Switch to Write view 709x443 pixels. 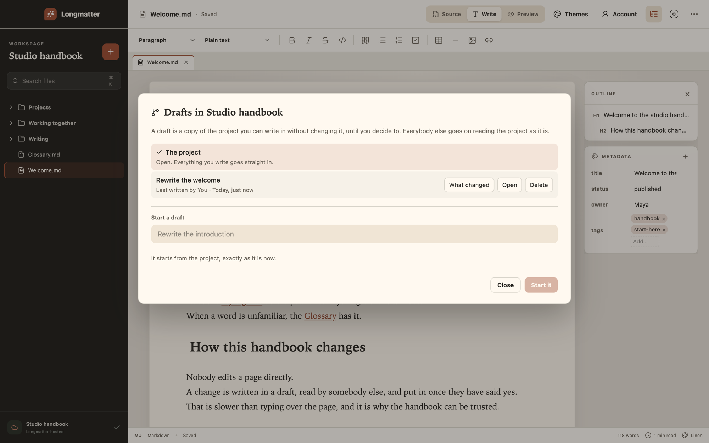click(x=484, y=14)
